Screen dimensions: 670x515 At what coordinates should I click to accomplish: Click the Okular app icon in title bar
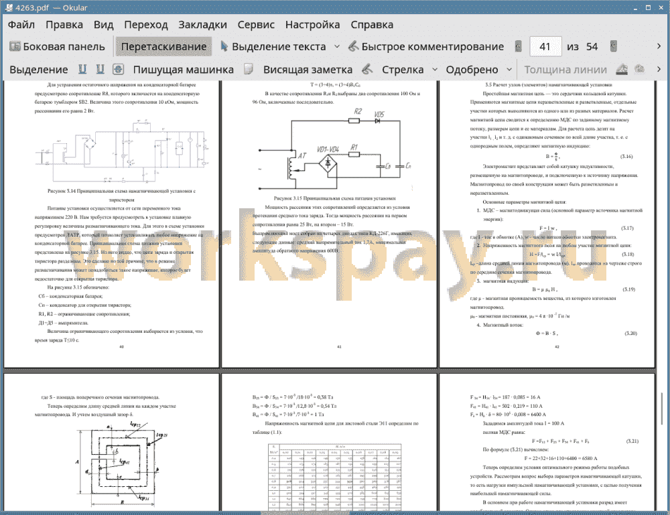point(9,7)
